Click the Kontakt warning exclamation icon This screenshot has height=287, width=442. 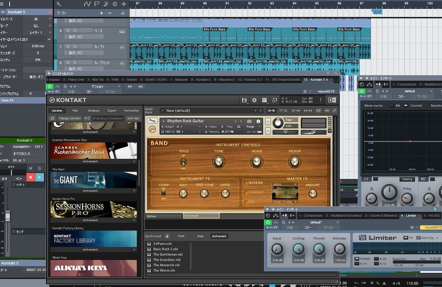[320, 100]
